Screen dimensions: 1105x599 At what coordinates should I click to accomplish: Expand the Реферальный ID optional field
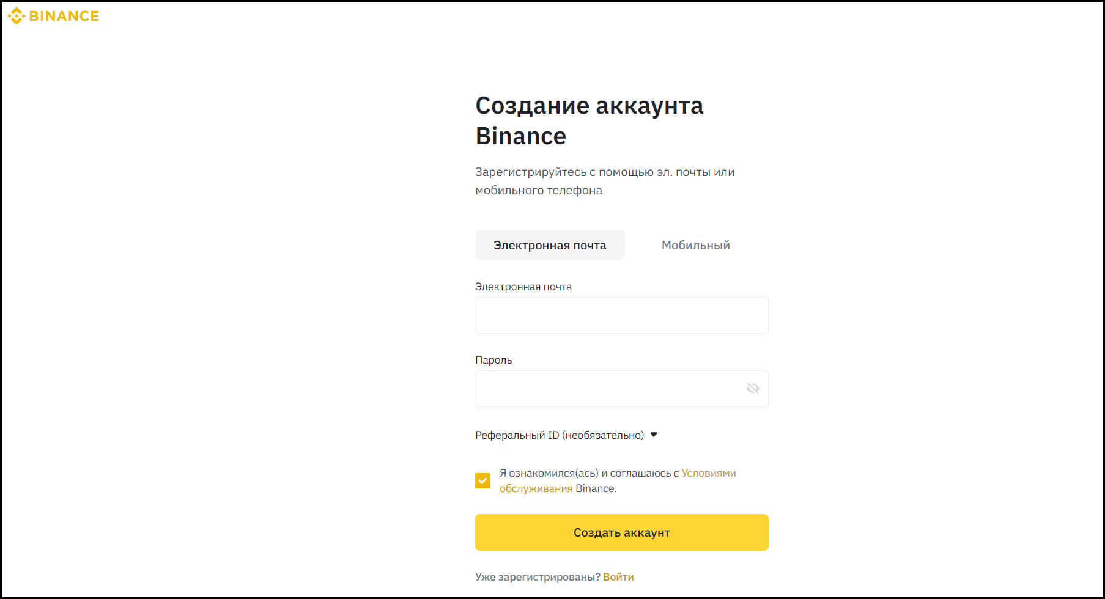pos(566,435)
